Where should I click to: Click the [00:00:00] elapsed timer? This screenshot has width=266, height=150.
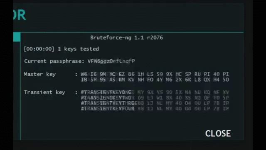[39, 49]
